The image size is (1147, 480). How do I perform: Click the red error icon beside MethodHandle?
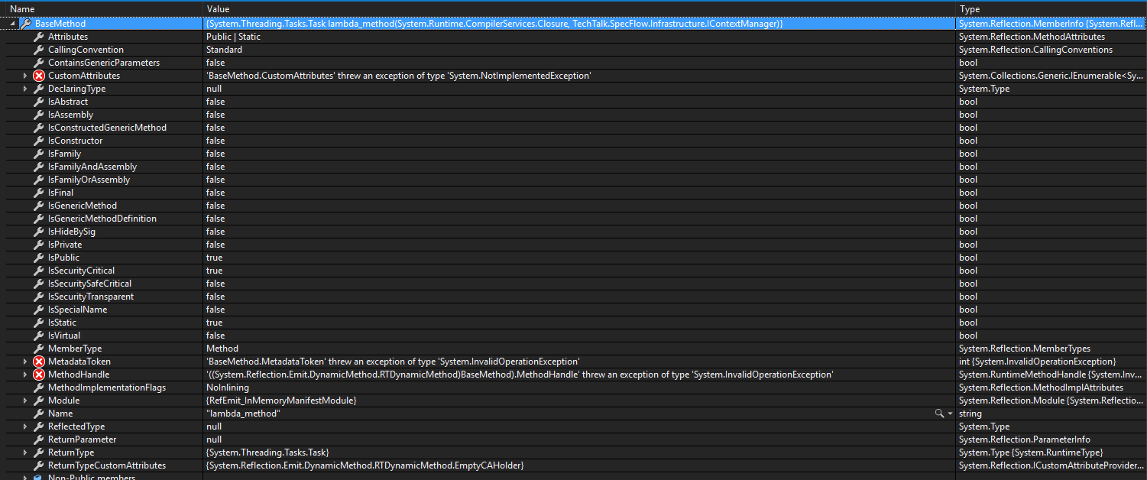pos(38,375)
